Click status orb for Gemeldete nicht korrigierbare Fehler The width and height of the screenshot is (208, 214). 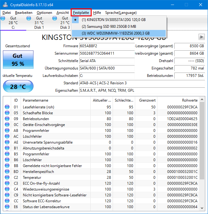coord(7,166)
